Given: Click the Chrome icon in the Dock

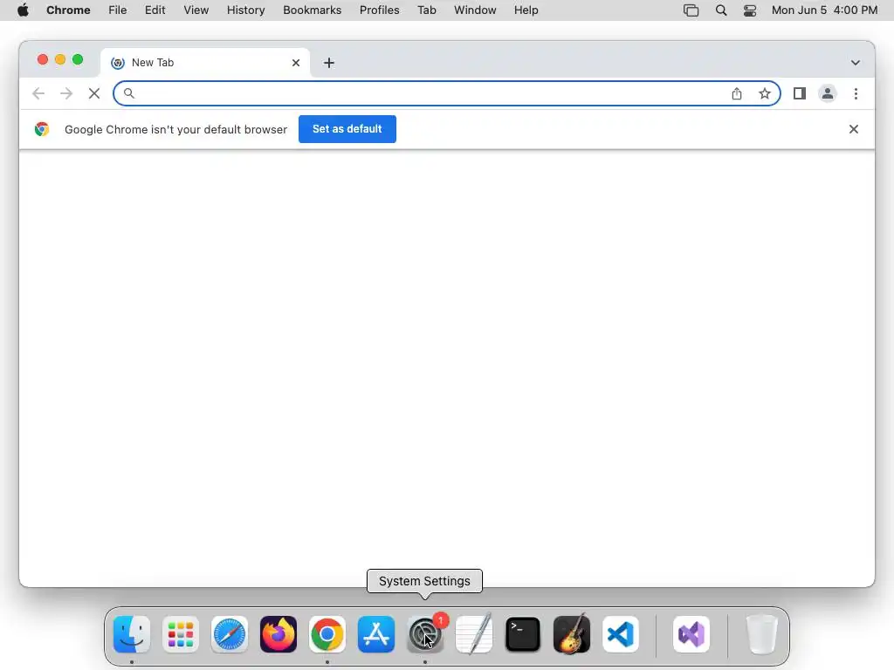Looking at the screenshot, I should 327,634.
